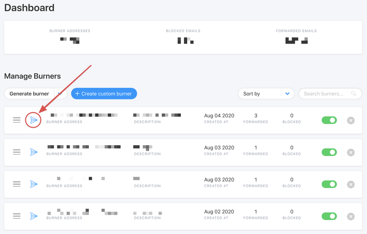The width and height of the screenshot is (367, 234).
Task: Click the drag handle on the first burner row
Action: (17, 120)
